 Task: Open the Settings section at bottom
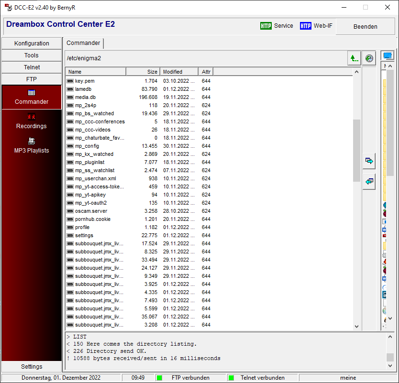(x=32, y=367)
